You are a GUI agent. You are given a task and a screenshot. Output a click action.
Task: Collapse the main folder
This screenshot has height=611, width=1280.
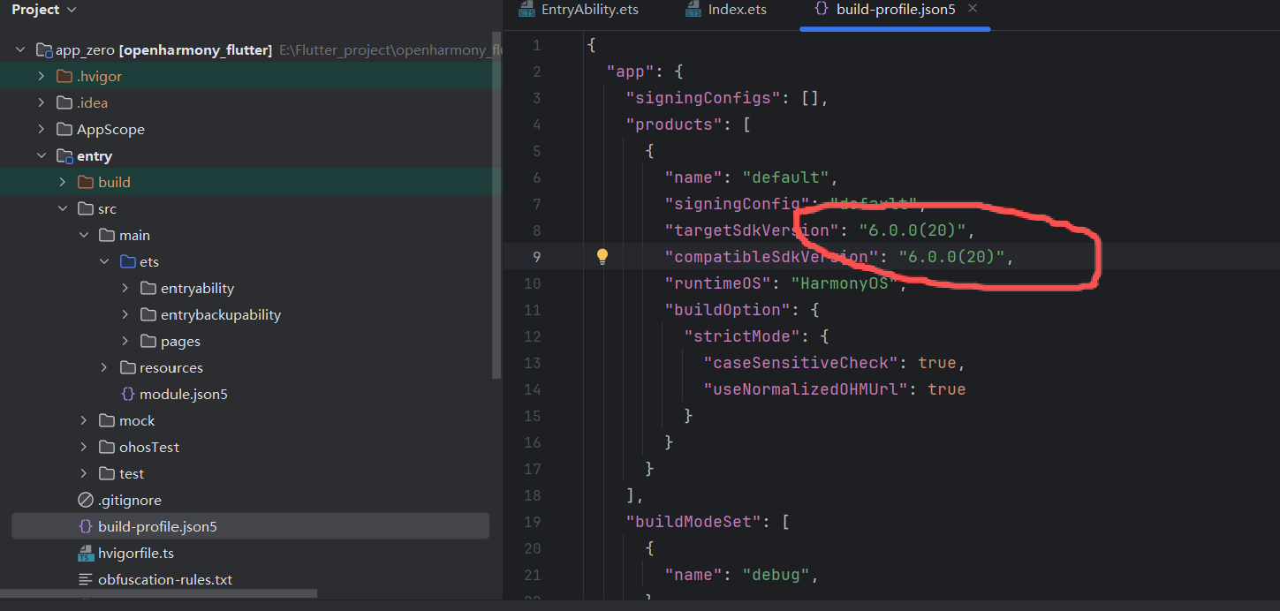click(84, 236)
